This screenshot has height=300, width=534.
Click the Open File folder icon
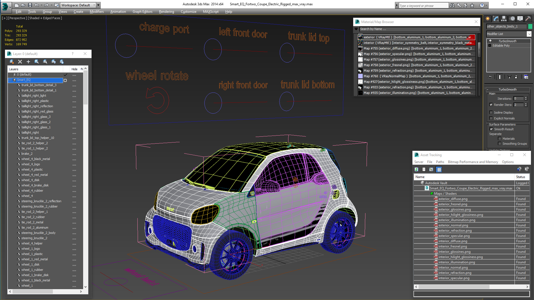pyautogui.click(x=23, y=5)
